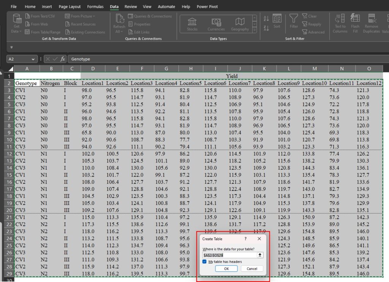This screenshot has height=282, width=389.
Task: Click the collapse dialog range selector icon
Action: point(260,255)
